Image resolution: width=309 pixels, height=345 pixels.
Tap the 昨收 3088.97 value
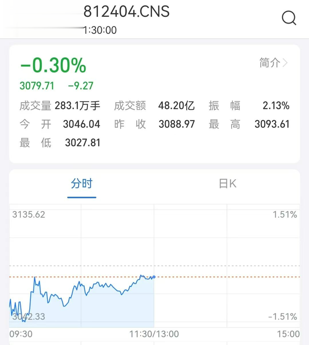click(x=177, y=124)
